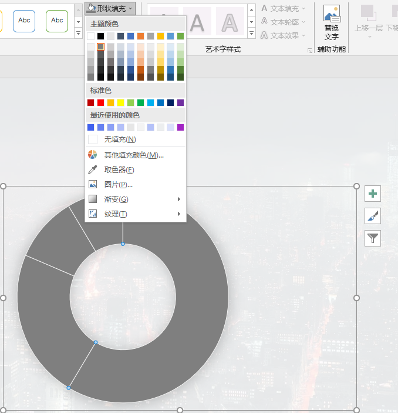
Task: Click the texture pattern icon
Action: click(x=93, y=214)
